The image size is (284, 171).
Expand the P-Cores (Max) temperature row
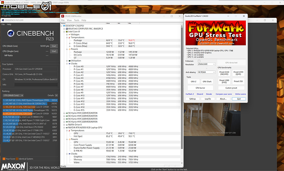tap(70, 43)
